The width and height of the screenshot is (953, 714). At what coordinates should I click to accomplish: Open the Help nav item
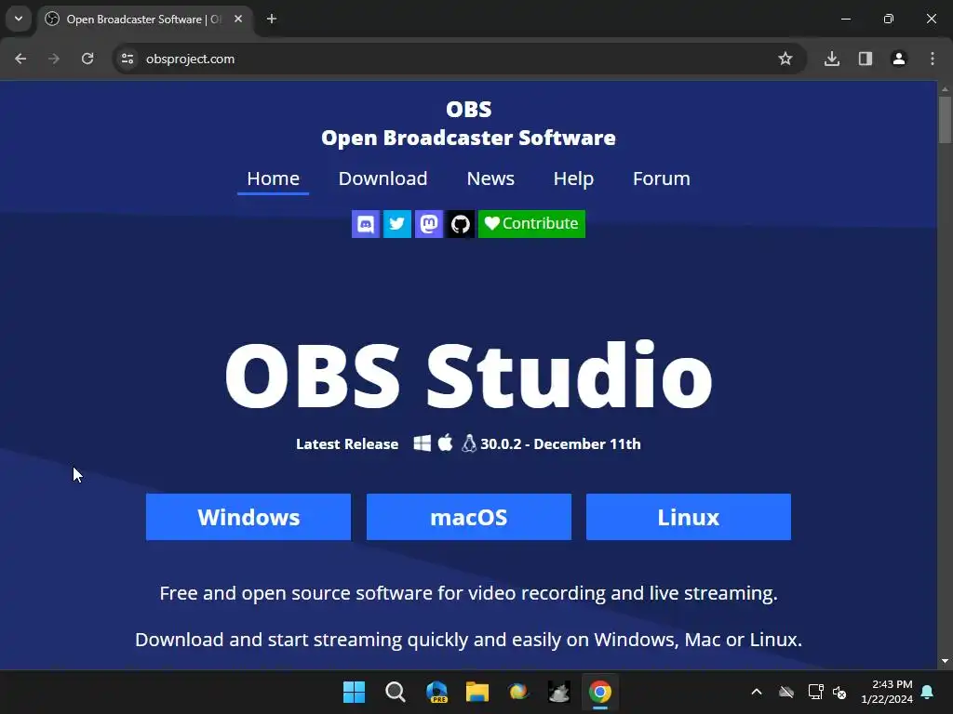pyautogui.click(x=573, y=178)
